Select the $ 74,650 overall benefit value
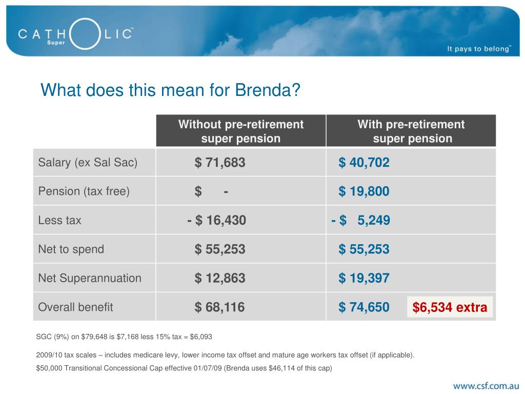This screenshot has height=394, width=525. pos(364,307)
